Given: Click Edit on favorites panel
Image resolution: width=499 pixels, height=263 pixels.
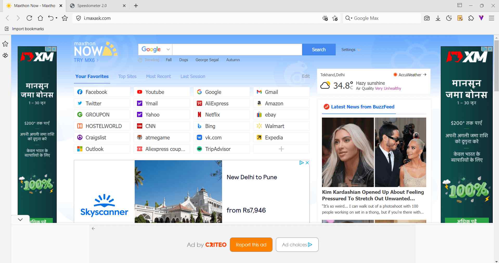Looking at the screenshot, I should coord(306,76).
